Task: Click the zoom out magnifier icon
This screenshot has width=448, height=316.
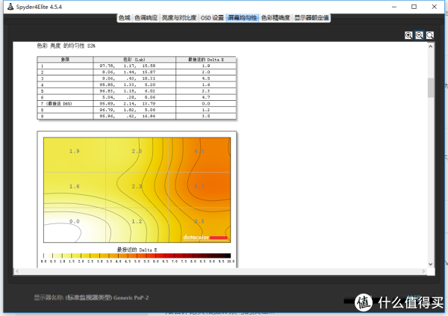Action: (419, 35)
